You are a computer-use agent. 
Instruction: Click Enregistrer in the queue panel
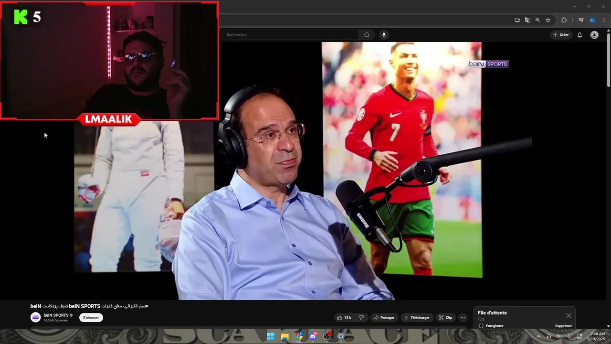click(491, 326)
